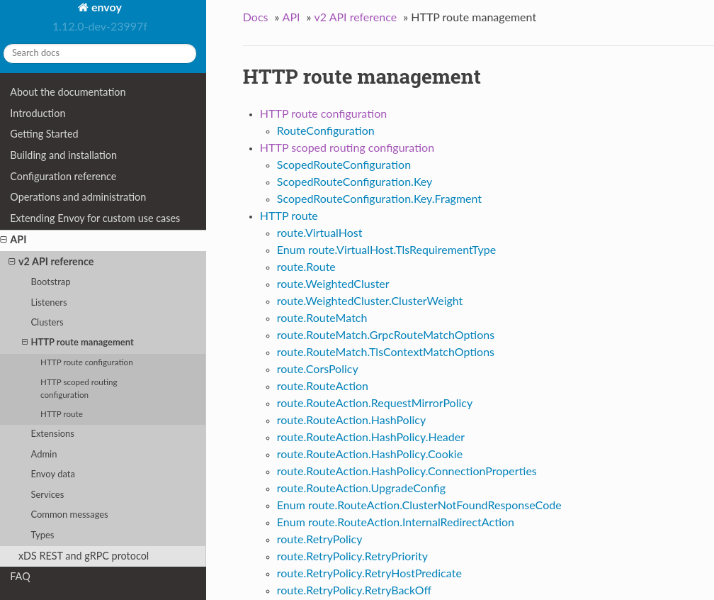Open route.RetryPolicy.RetryHostPredicate link
Image resolution: width=714 pixels, height=600 pixels.
tap(369, 574)
